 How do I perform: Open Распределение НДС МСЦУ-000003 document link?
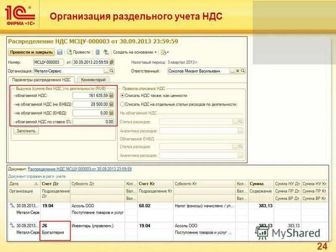80,169
